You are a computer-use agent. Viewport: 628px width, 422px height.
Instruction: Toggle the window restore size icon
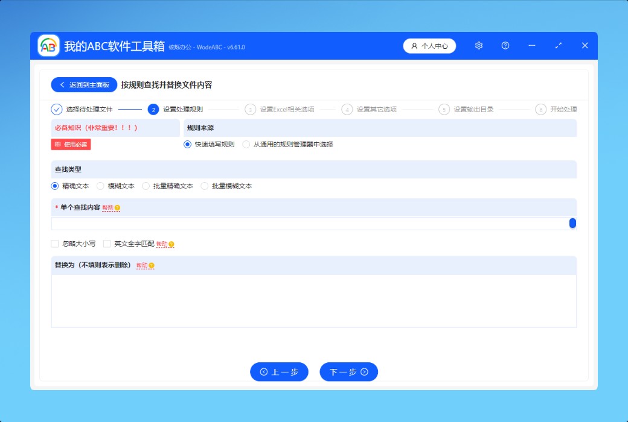559,46
